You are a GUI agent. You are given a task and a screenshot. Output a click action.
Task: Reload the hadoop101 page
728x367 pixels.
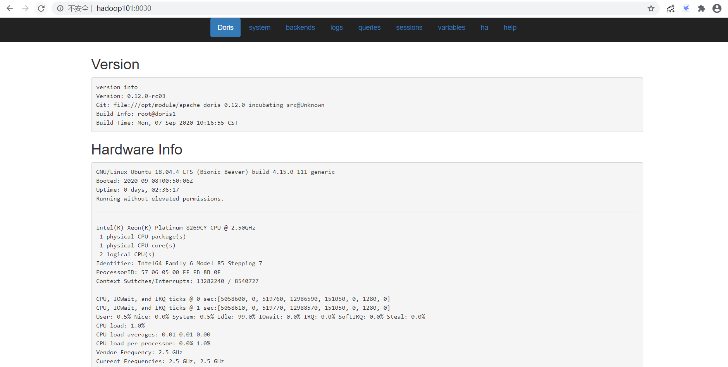[41, 8]
